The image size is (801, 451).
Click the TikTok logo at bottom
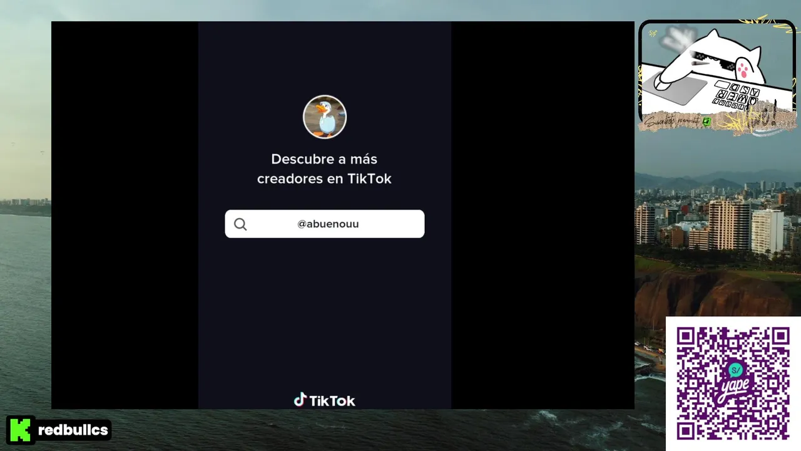(324, 400)
